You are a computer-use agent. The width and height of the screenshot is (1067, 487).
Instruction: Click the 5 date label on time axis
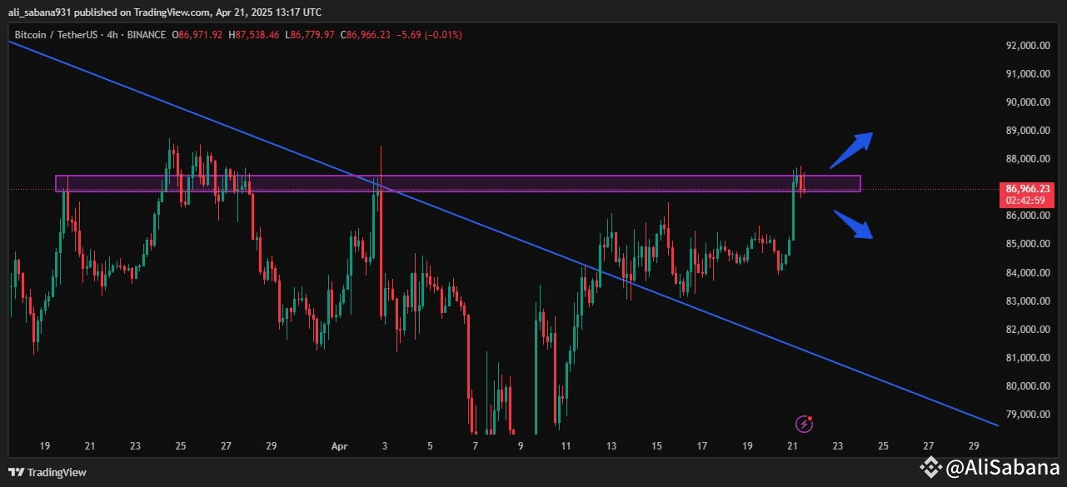(430, 446)
